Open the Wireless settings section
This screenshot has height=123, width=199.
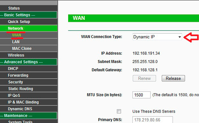[16, 55]
